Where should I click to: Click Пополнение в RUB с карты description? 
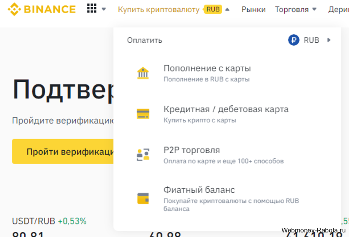[x=207, y=79]
